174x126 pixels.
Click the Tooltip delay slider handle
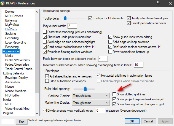(65, 18)
